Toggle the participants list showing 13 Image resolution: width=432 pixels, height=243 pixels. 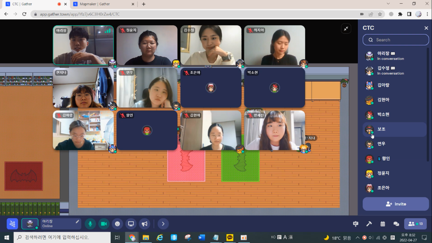coord(415,224)
